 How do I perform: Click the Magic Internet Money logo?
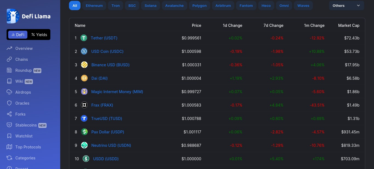[84, 91]
